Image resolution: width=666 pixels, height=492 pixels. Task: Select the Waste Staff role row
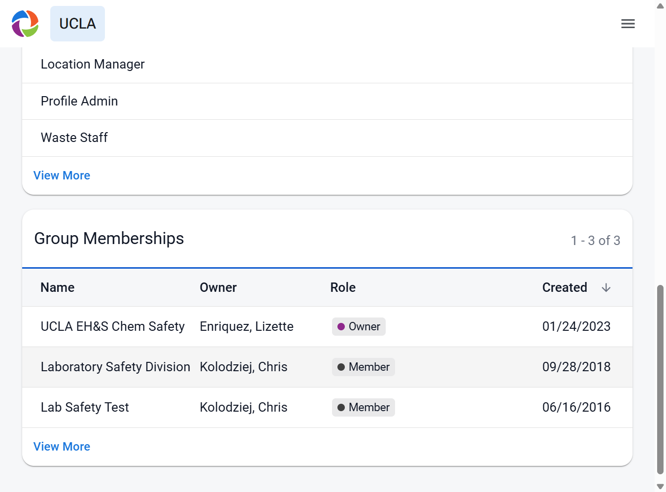click(x=327, y=138)
